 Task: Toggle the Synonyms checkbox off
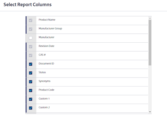click(x=31, y=82)
